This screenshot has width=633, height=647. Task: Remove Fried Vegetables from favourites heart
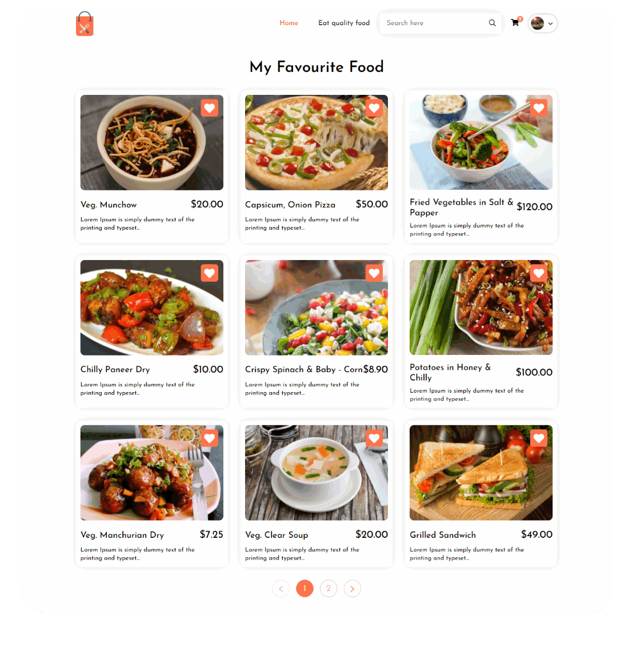(539, 108)
